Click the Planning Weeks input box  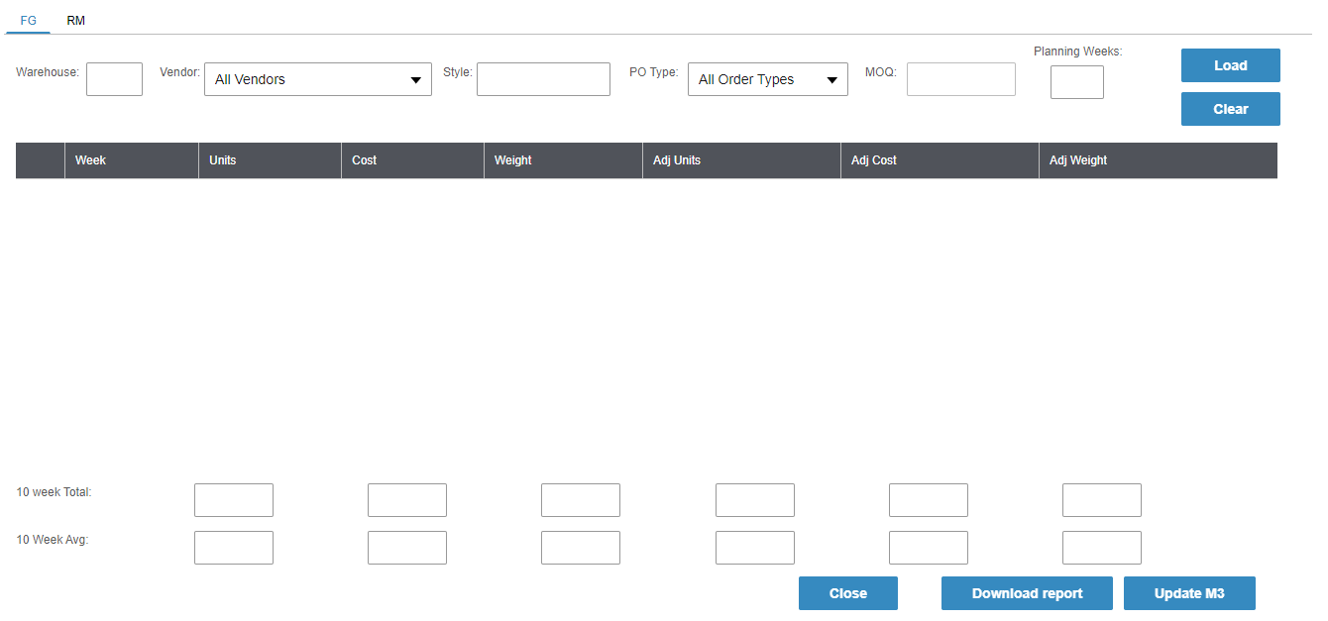[x=1077, y=82]
